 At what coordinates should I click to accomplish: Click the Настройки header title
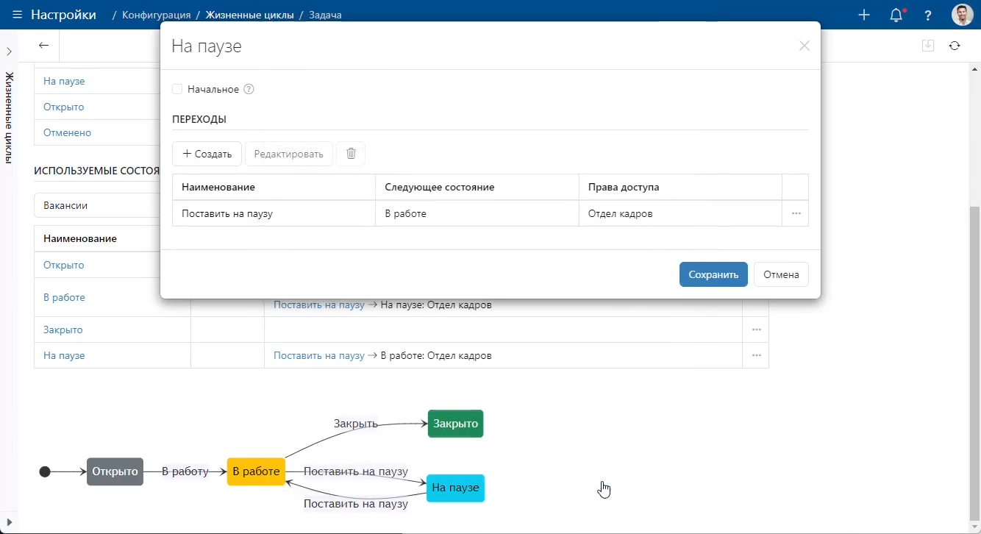pos(63,15)
